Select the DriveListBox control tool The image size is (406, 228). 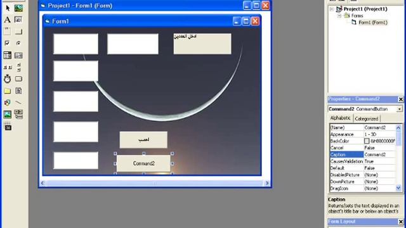18,79
